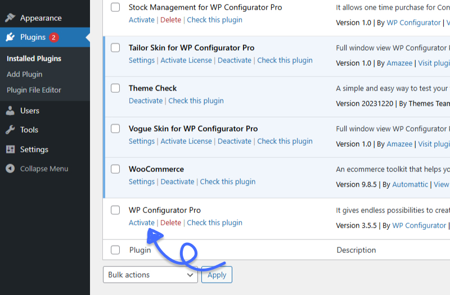The image size is (450, 295).
Task: Click Activate License for Vogue Skin
Action: (x=186, y=141)
